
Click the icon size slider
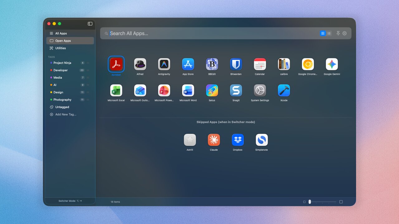[x=323, y=202]
